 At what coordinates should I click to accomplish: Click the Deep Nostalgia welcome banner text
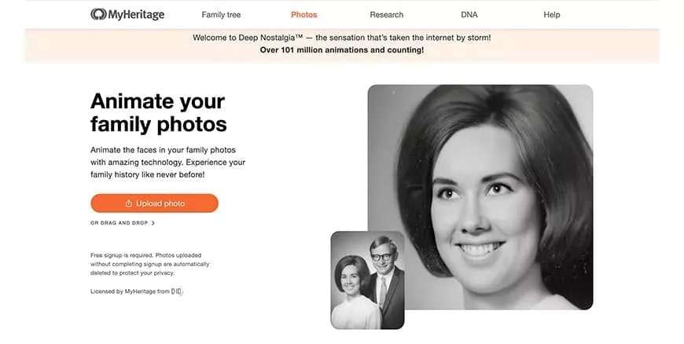341,38
